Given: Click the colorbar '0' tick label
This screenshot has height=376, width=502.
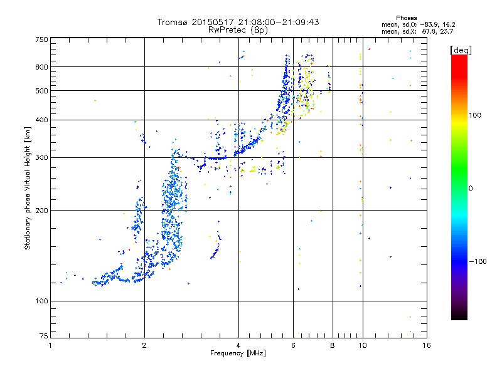Looking at the screenshot, I should point(471,189).
